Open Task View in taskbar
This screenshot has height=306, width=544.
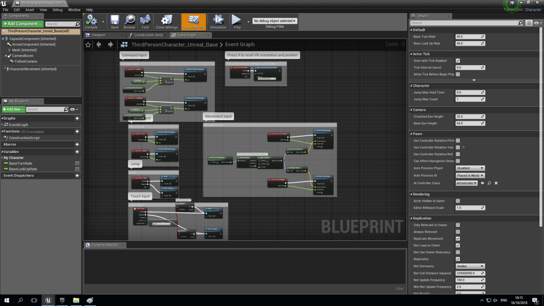point(34,300)
